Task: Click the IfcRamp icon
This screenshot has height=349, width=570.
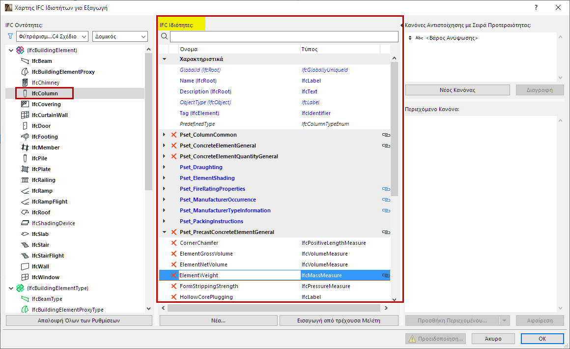Action: (x=25, y=191)
